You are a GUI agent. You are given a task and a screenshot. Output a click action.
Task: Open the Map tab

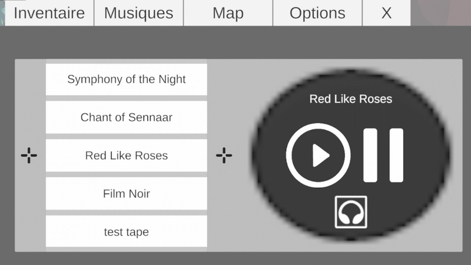[x=228, y=13]
